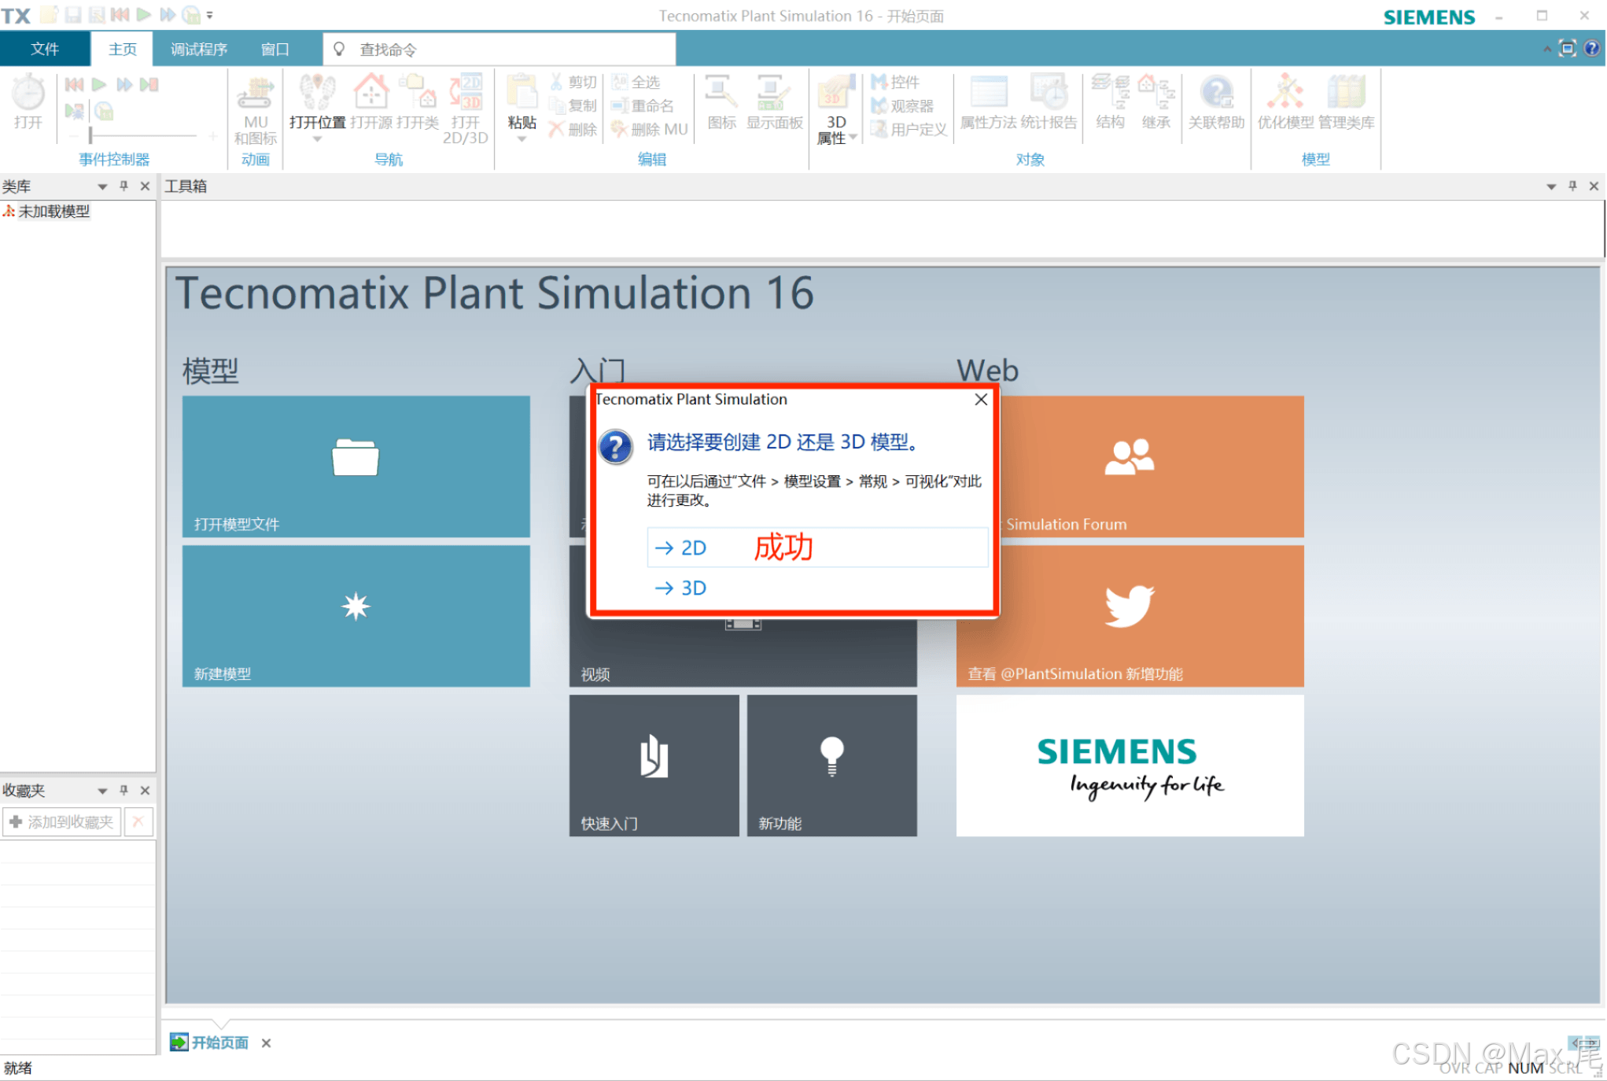Choose the 2D model option
The image size is (1607, 1081).
click(x=817, y=548)
